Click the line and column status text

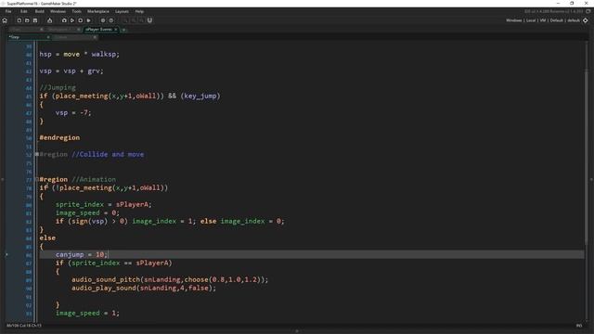(23, 326)
